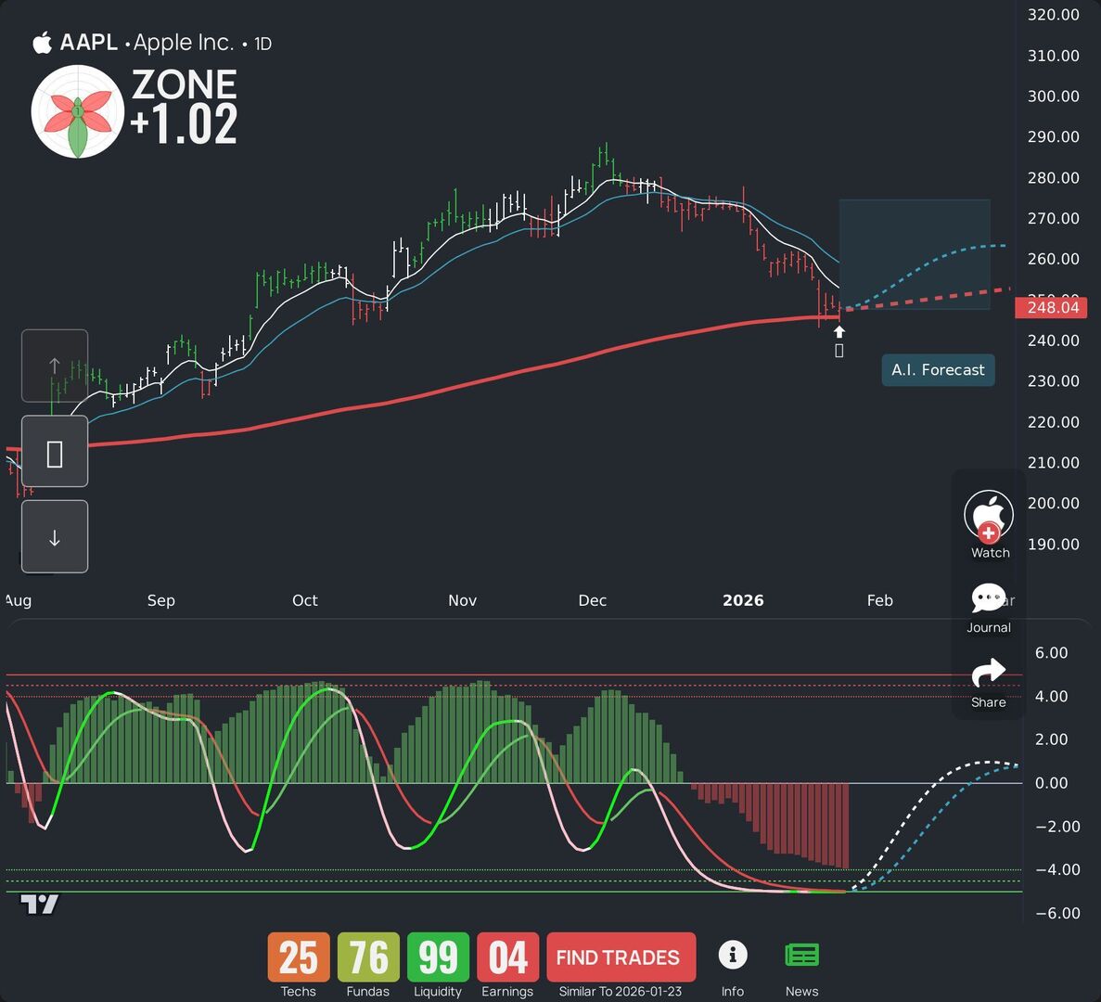Open the AAPL symbol selector
Image resolution: width=1101 pixels, height=1002 pixels.
coord(88,43)
